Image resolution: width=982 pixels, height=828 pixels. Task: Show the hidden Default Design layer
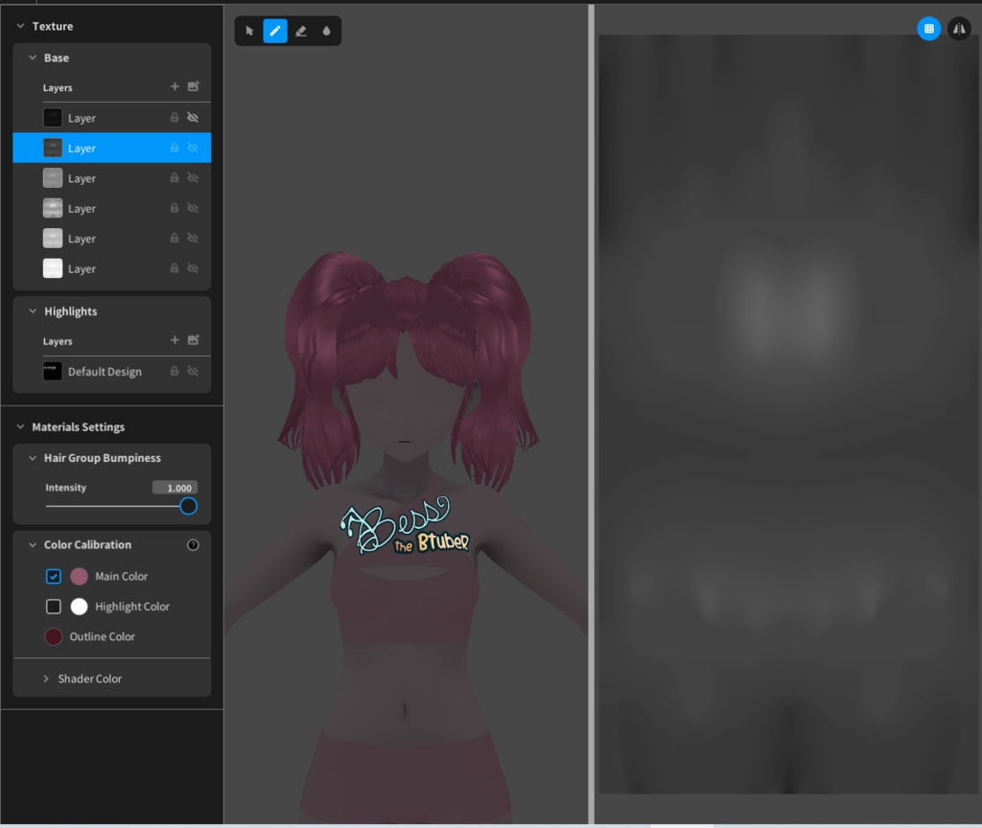(193, 370)
